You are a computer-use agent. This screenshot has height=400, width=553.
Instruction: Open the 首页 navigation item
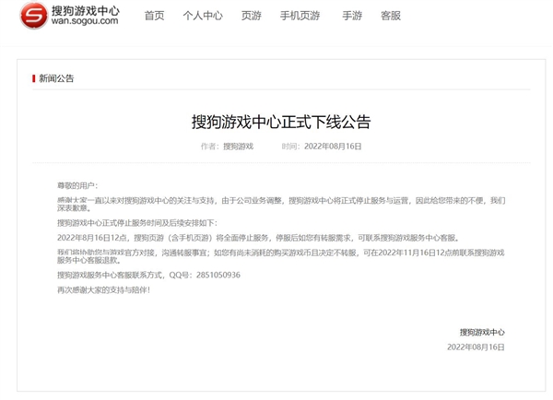click(x=154, y=16)
